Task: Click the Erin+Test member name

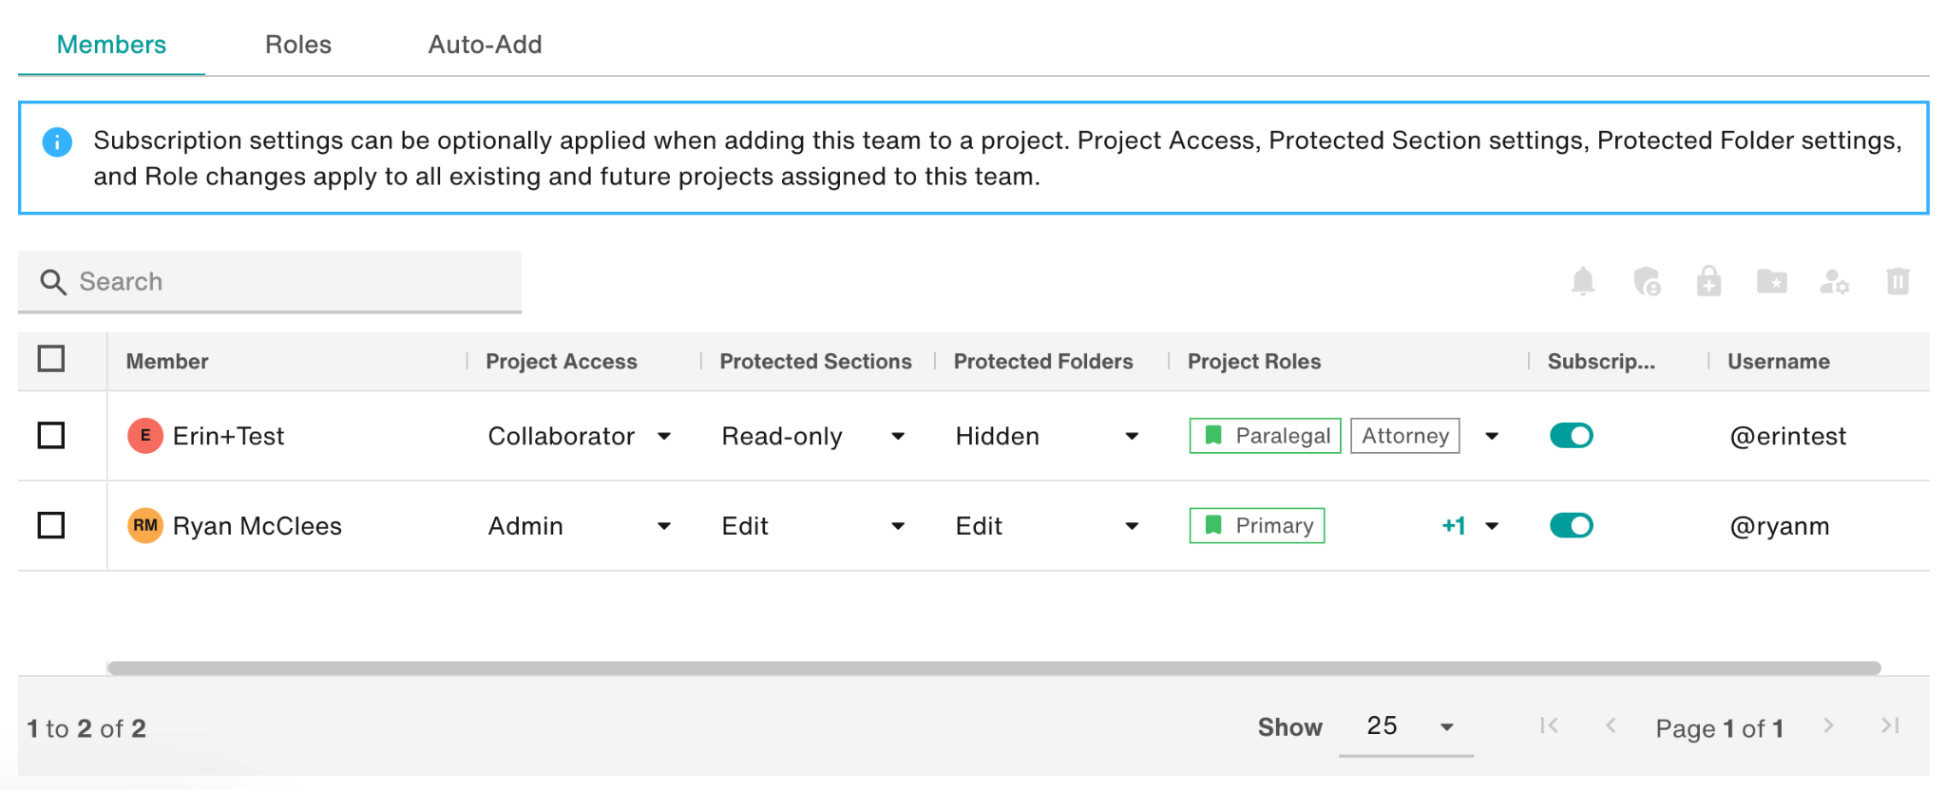Action: (x=228, y=437)
